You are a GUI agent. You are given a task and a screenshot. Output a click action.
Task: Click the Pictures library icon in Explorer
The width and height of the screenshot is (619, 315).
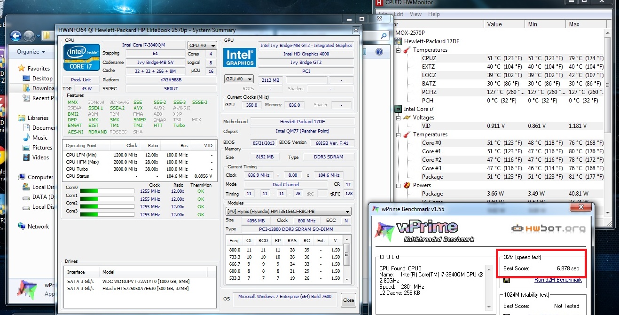[26, 148]
